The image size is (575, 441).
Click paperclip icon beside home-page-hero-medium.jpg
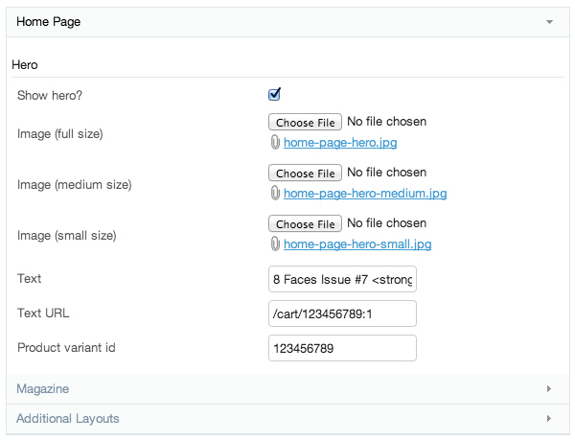[275, 194]
